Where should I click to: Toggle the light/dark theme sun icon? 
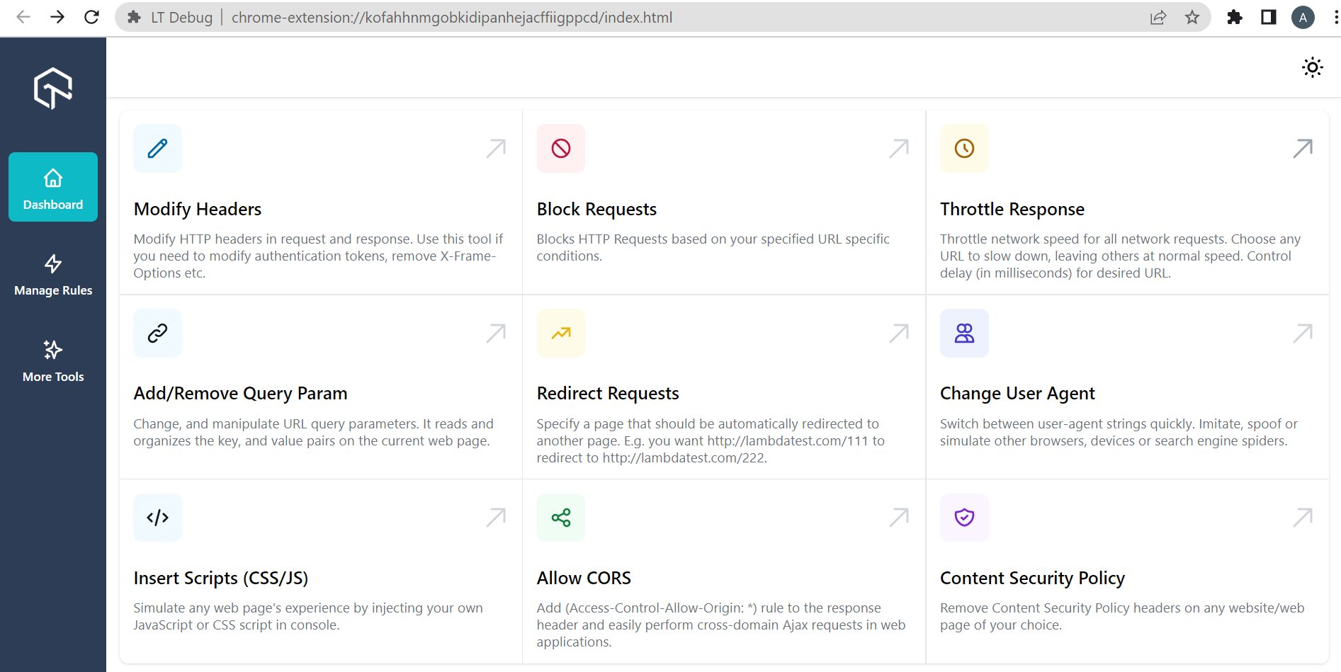[x=1312, y=67]
